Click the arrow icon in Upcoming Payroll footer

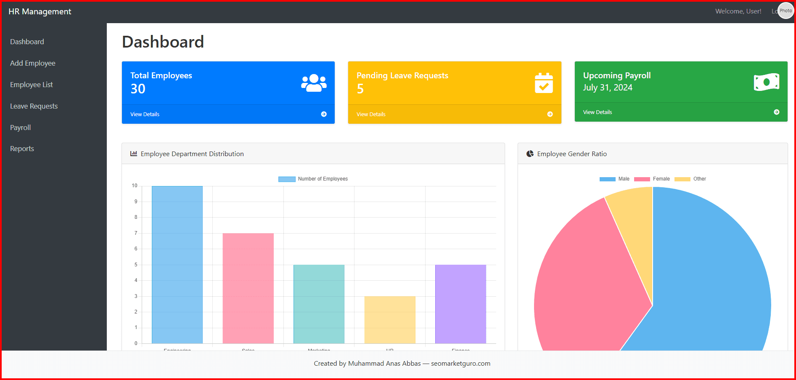(776, 112)
